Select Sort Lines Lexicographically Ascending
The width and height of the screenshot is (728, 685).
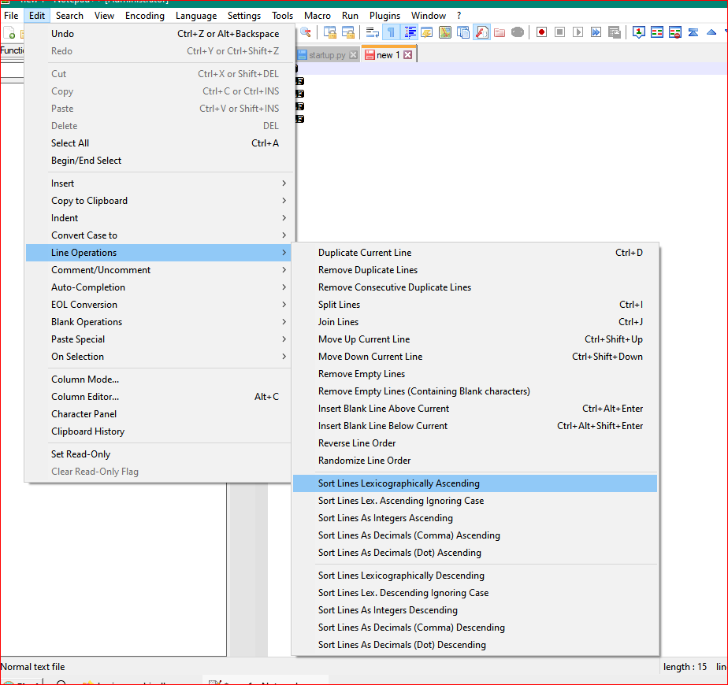click(475, 483)
